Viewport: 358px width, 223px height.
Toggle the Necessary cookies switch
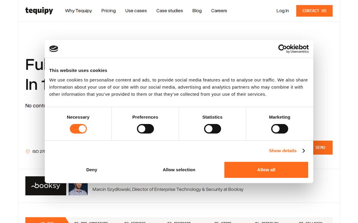[78, 129]
